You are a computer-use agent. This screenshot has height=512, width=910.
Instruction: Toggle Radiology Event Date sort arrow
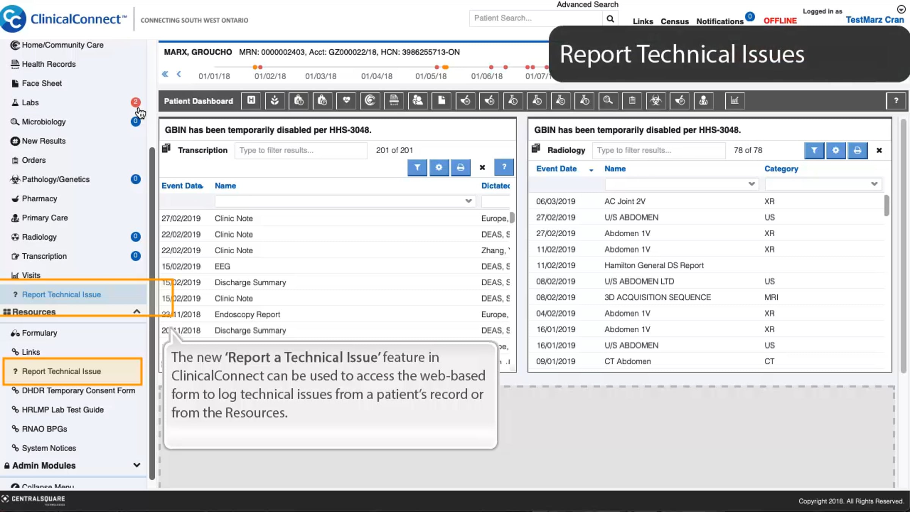click(x=591, y=170)
